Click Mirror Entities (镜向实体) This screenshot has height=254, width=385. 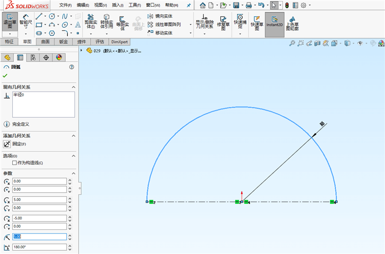pyautogui.click(x=160, y=16)
